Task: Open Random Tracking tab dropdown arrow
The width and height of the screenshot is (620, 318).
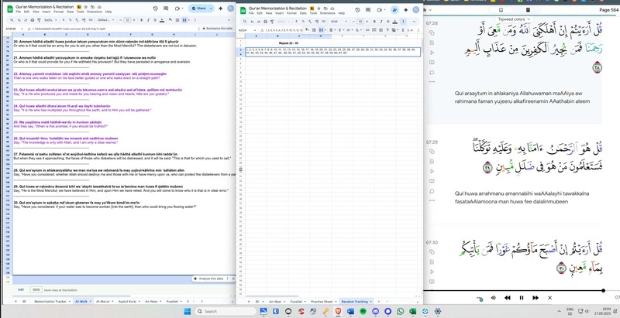Action: 371,302
